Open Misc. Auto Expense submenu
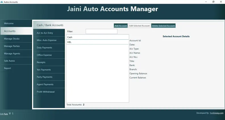The height and width of the screenshot is (120, 225). pyautogui.click(x=49, y=40)
